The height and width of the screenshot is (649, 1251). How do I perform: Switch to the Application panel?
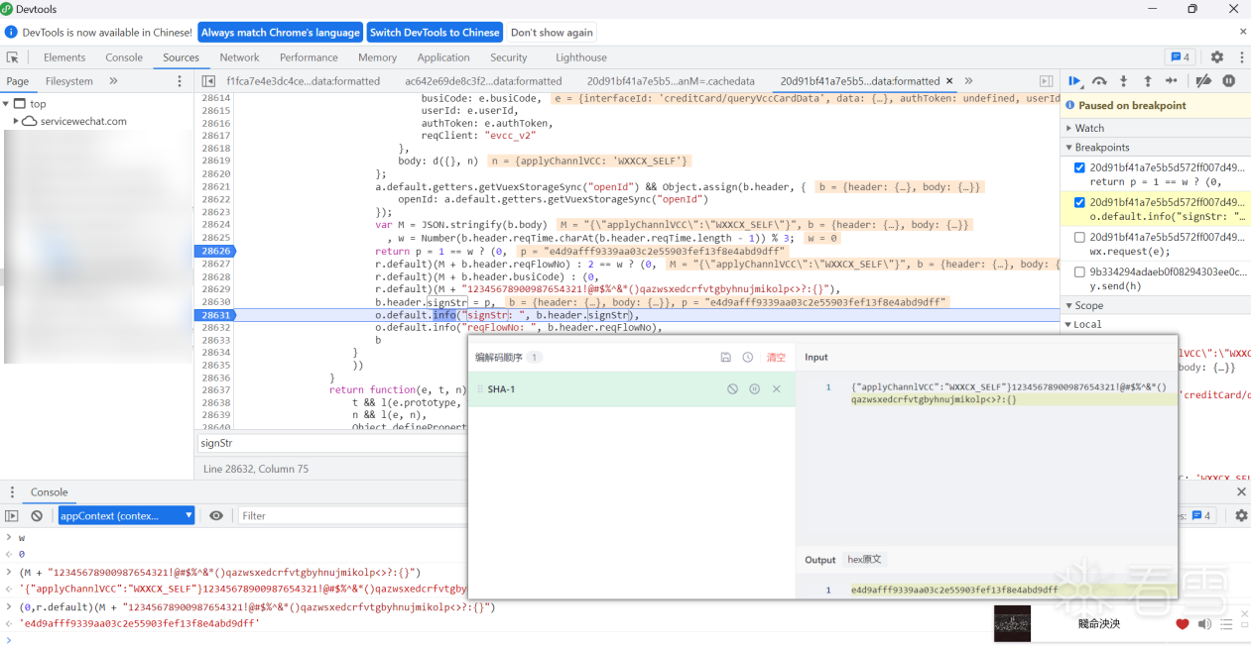[443, 57]
